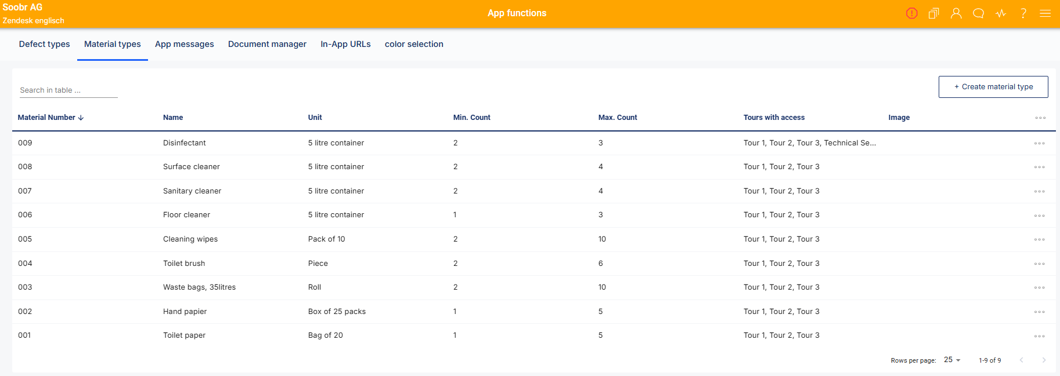
Task: Click the activity pulse icon
Action: point(1001,13)
